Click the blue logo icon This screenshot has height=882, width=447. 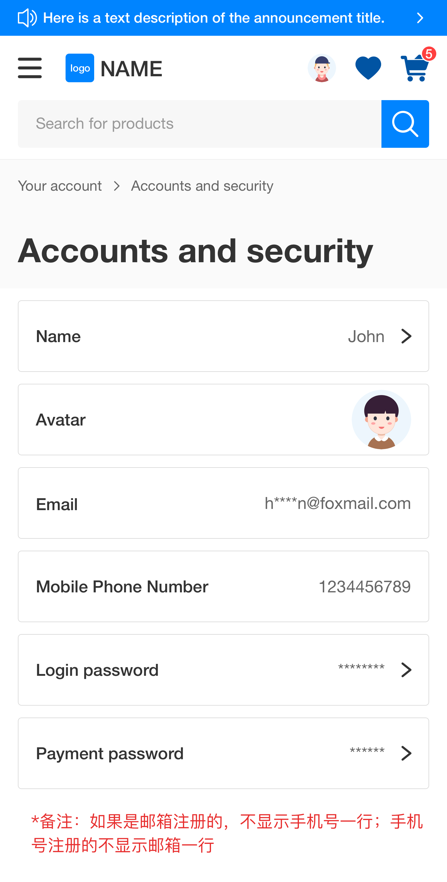[80, 68]
